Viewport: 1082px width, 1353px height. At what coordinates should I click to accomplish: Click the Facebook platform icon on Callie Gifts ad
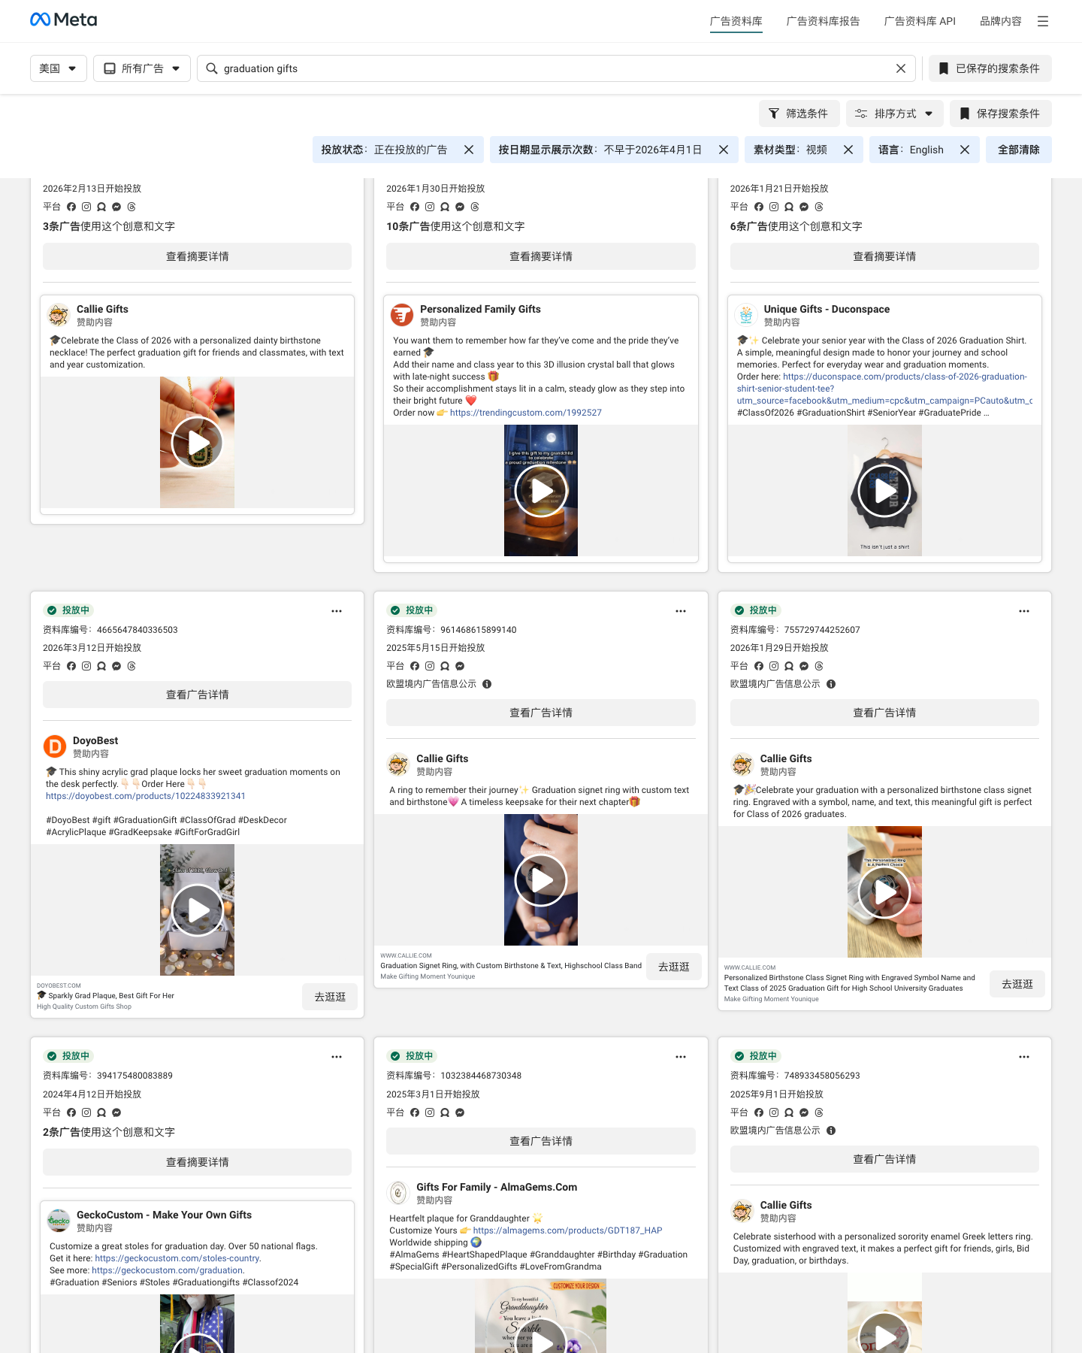[415, 666]
